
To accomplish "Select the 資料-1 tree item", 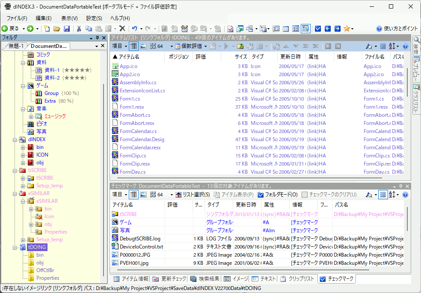I will 52,70.
